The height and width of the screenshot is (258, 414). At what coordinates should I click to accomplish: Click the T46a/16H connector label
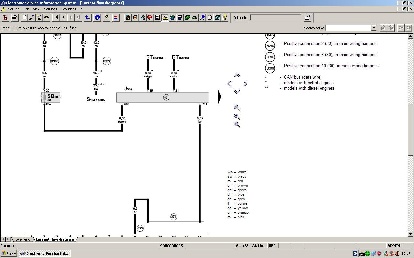(x=158, y=58)
